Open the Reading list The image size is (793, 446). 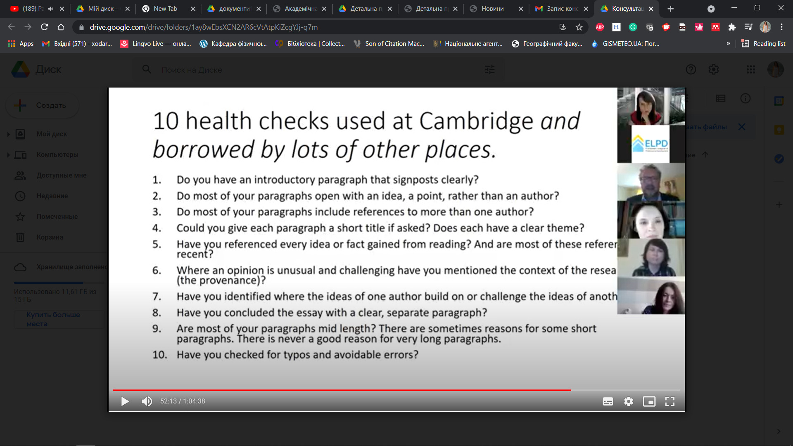pos(763,43)
